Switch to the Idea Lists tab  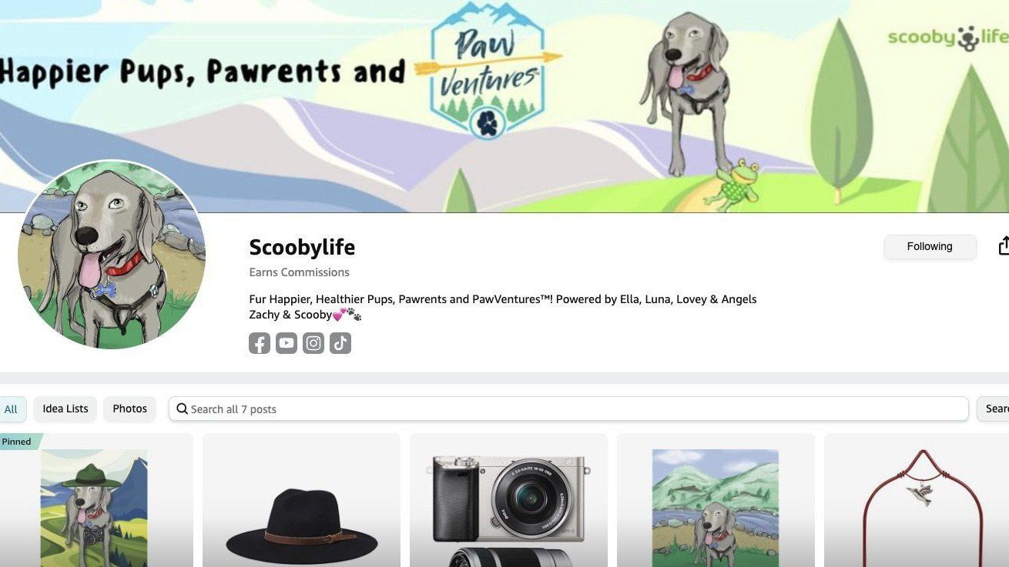pos(65,409)
